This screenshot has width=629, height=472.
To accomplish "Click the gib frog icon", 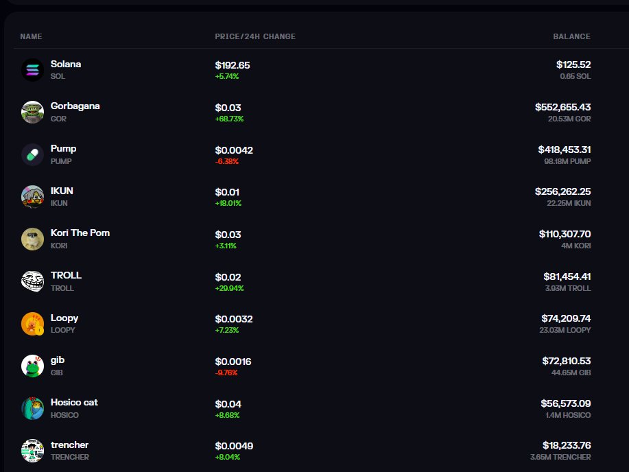I will tap(32, 366).
